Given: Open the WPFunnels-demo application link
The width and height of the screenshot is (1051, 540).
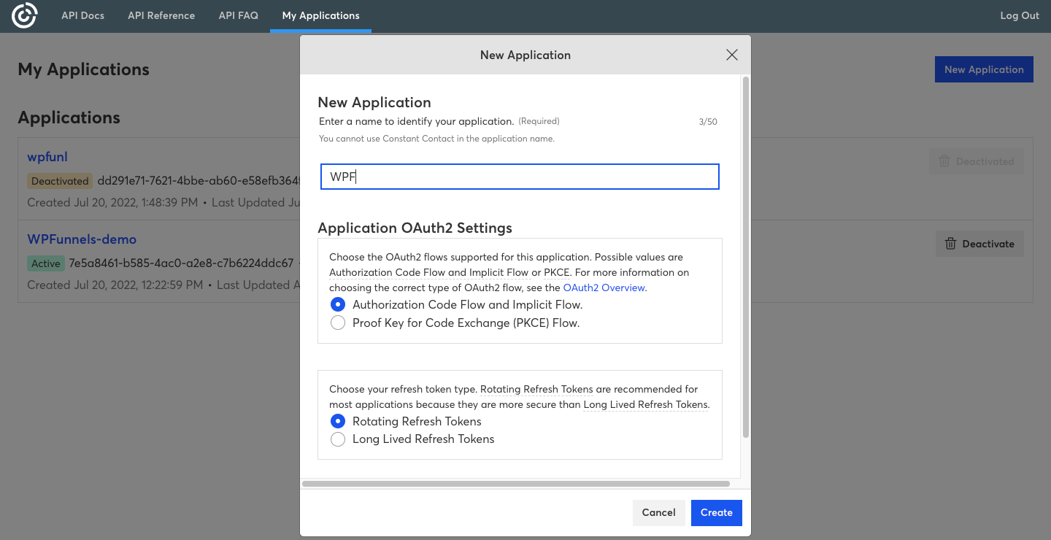Looking at the screenshot, I should [82, 239].
